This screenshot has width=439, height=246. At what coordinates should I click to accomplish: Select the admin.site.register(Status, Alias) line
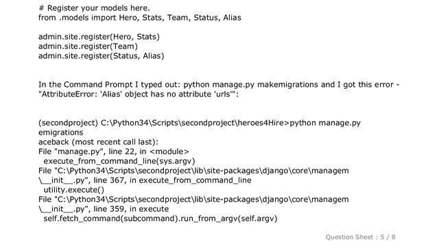[101, 56]
